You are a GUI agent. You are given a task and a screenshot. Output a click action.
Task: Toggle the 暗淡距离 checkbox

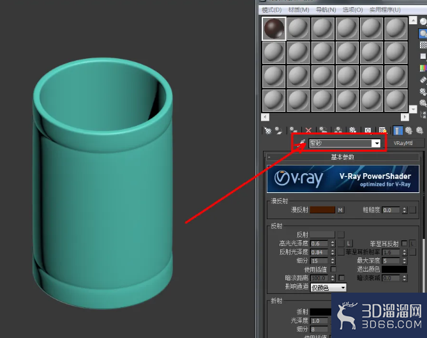pyautogui.click(x=341, y=278)
